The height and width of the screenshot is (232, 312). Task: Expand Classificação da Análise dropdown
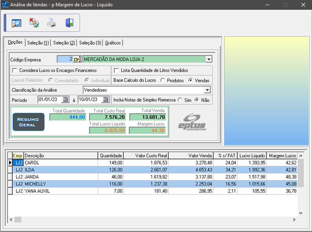coord(207,90)
